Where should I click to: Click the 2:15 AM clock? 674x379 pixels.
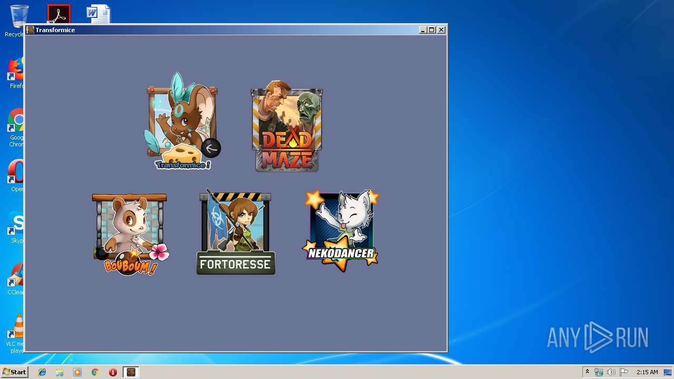pyautogui.click(x=647, y=372)
